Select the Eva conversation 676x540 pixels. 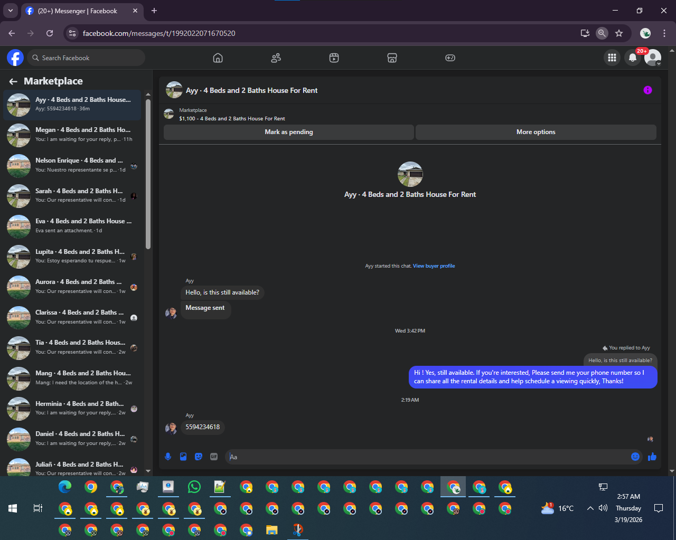click(72, 226)
